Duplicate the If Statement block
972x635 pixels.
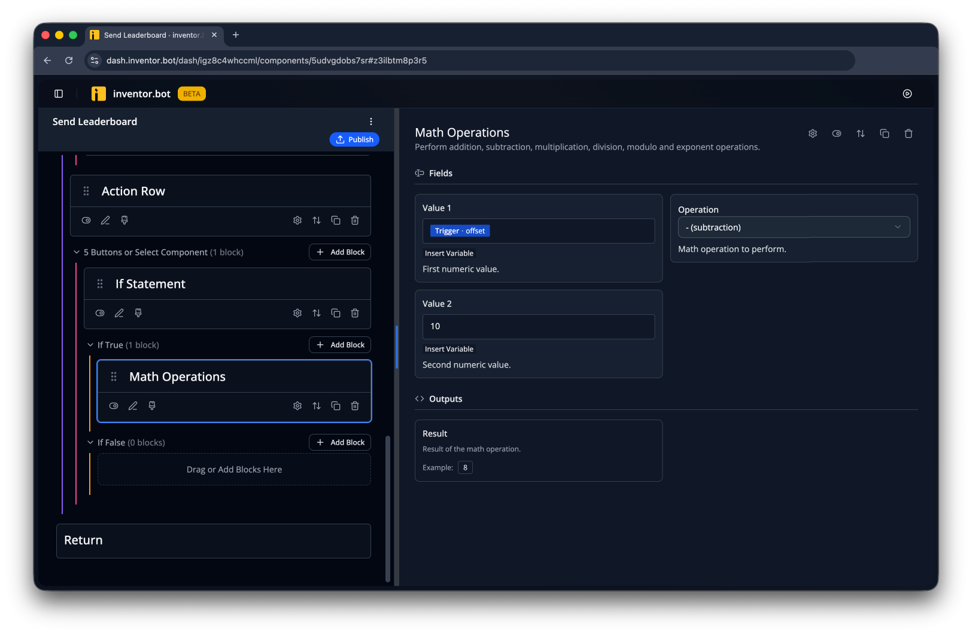pyautogui.click(x=336, y=313)
